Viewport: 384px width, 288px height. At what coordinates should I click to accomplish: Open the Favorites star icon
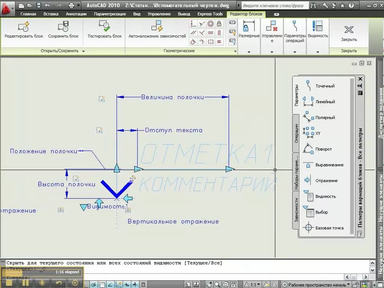[x=342, y=5]
